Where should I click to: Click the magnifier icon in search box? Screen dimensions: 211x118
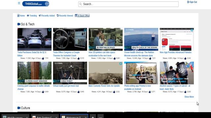(x=80, y=4)
